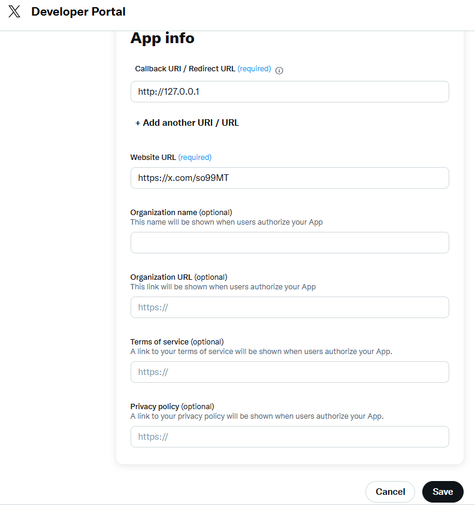This screenshot has width=475, height=505.
Task: Click the info icon beside Callback URI
Action: [x=279, y=70]
